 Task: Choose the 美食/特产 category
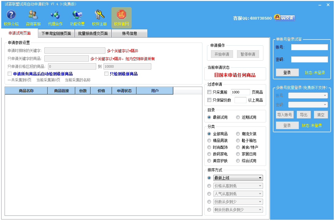pos(238,147)
